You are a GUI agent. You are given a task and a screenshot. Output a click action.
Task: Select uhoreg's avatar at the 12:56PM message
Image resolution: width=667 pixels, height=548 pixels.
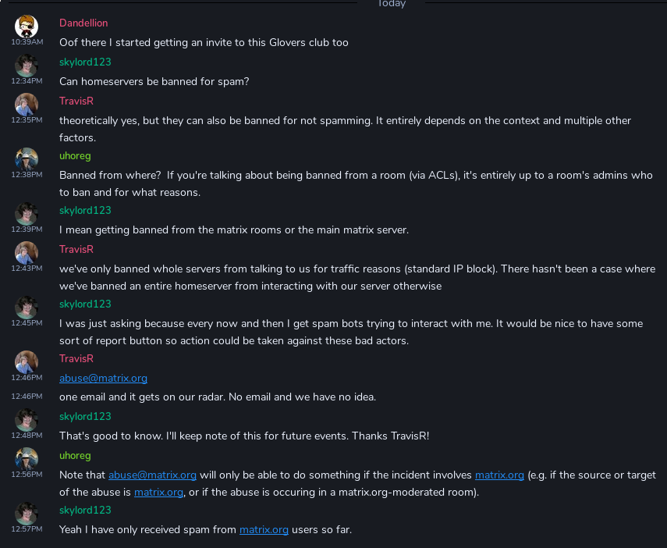[27, 458]
